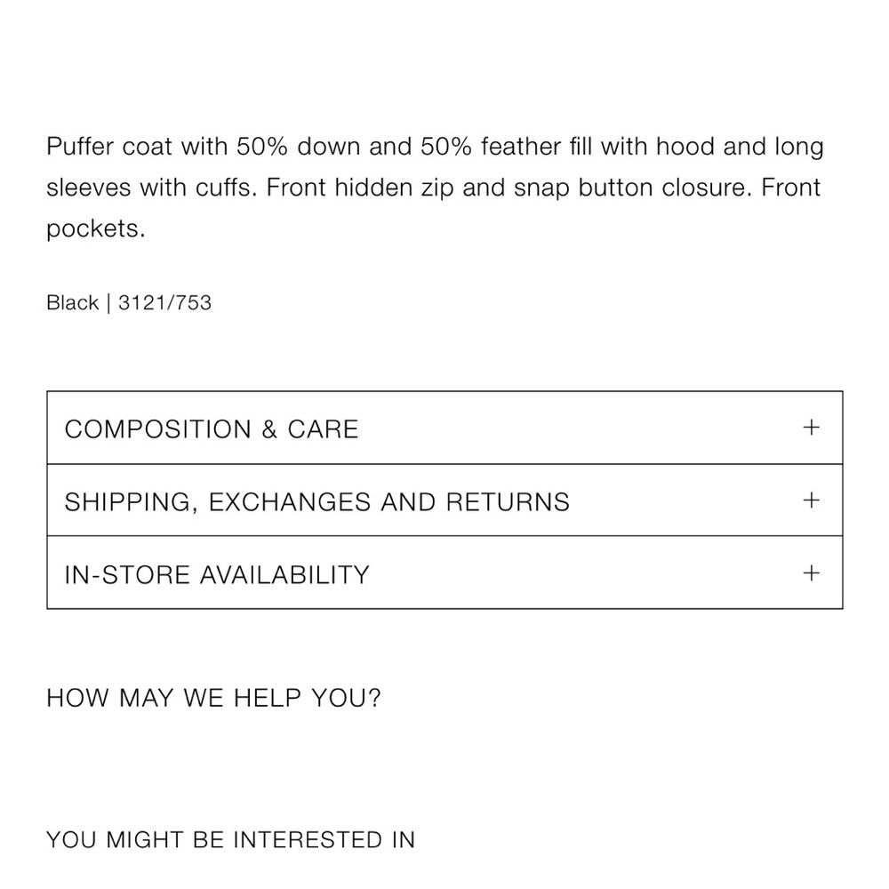
Task: Click the word 'CARE' in the first accordion row
Action: pyautogui.click(x=324, y=429)
